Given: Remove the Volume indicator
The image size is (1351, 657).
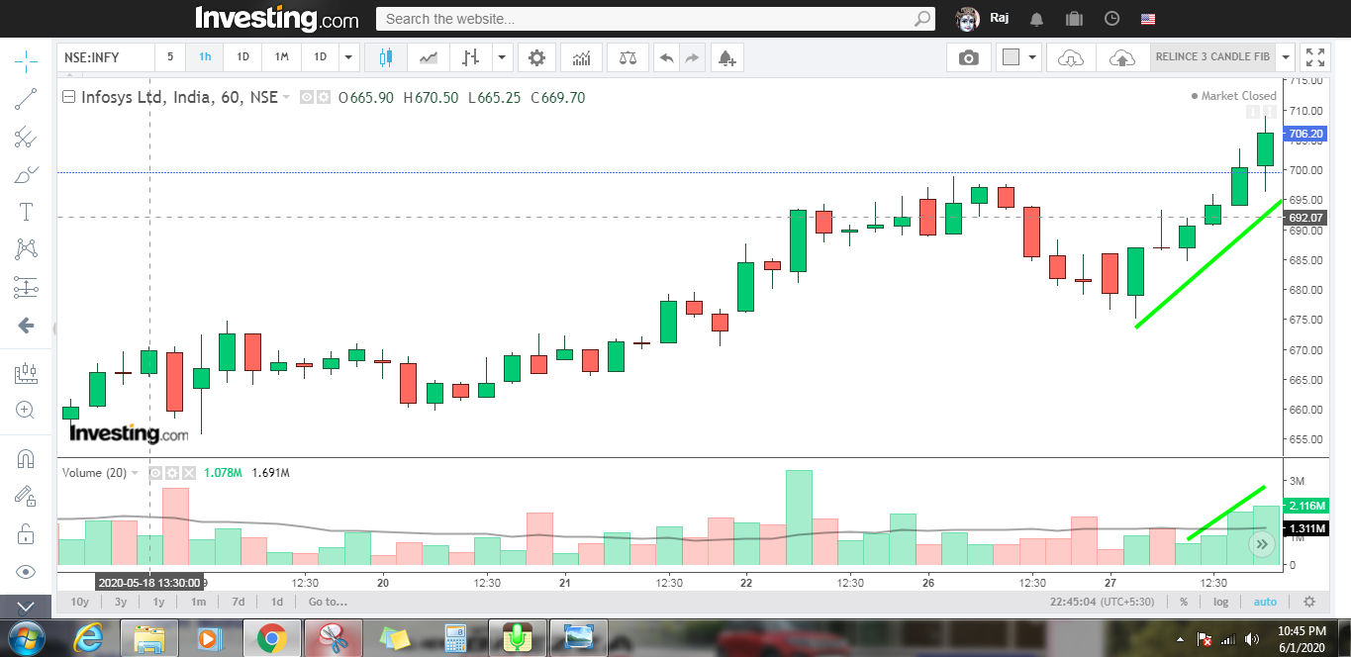Looking at the screenshot, I should coord(189,473).
